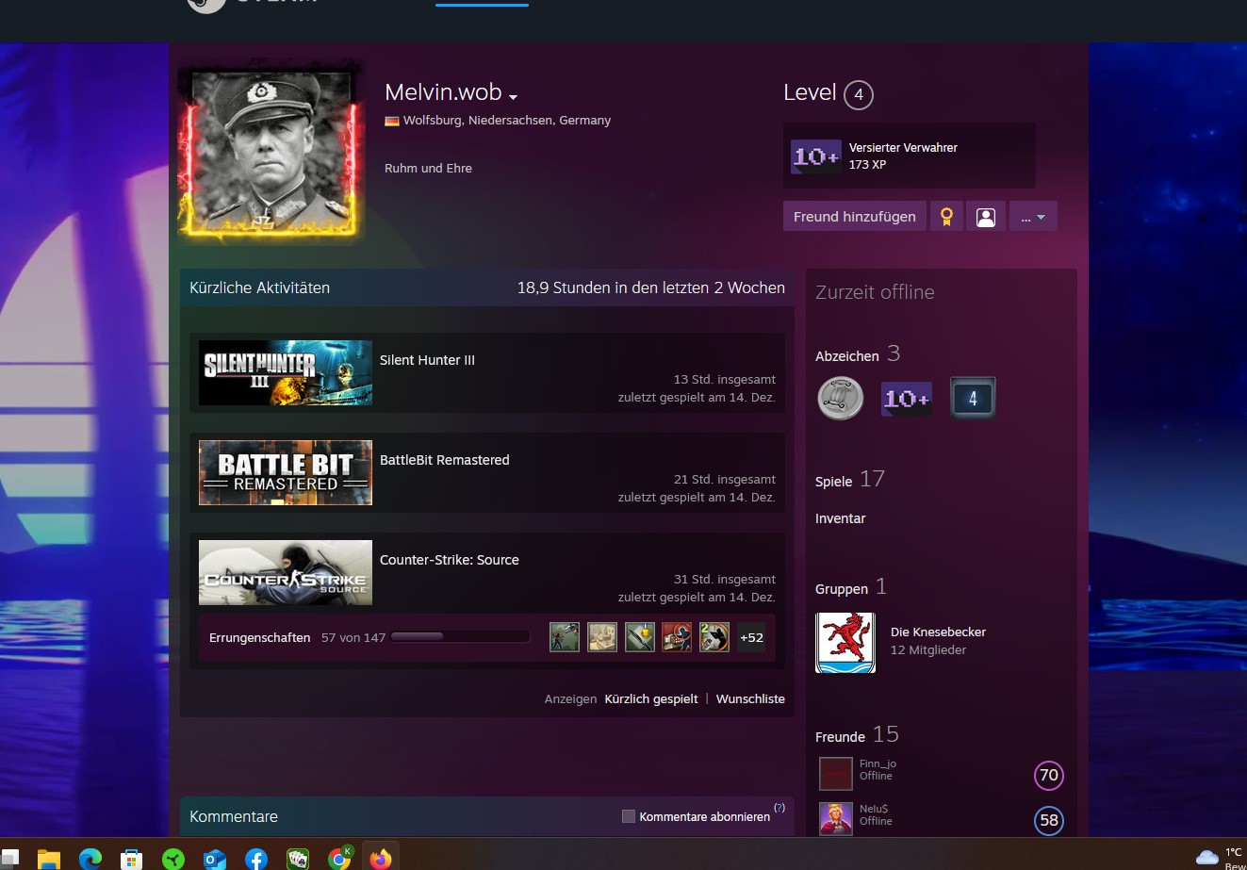1247x870 pixels.
Task: Open the Spiele 17 games link
Action: [x=850, y=480]
